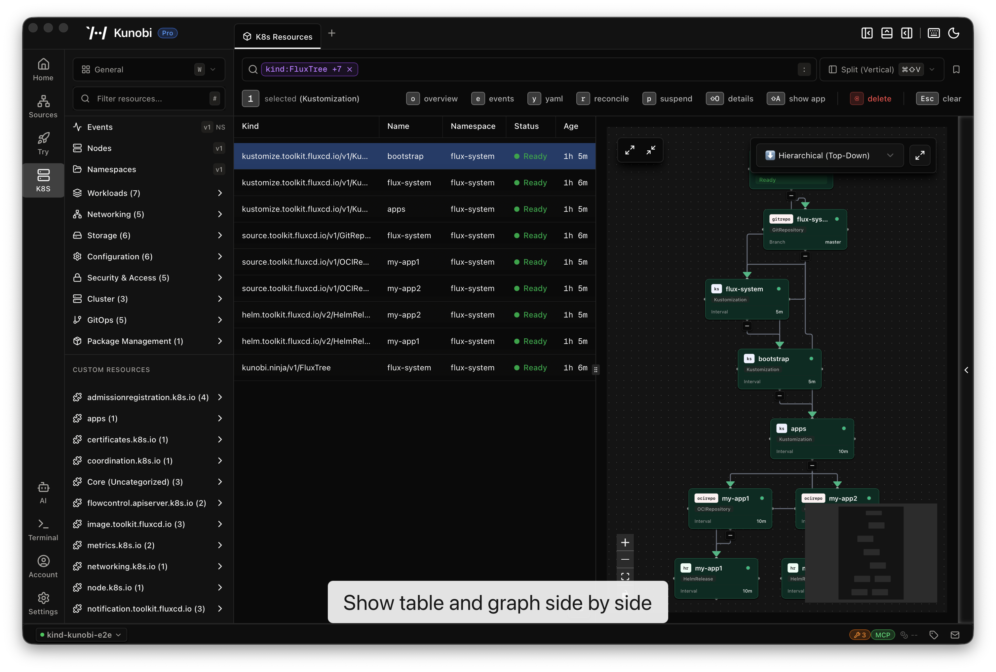Click the fit view icon in graph controls
The width and height of the screenshot is (996, 672).
tap(625, 576)
